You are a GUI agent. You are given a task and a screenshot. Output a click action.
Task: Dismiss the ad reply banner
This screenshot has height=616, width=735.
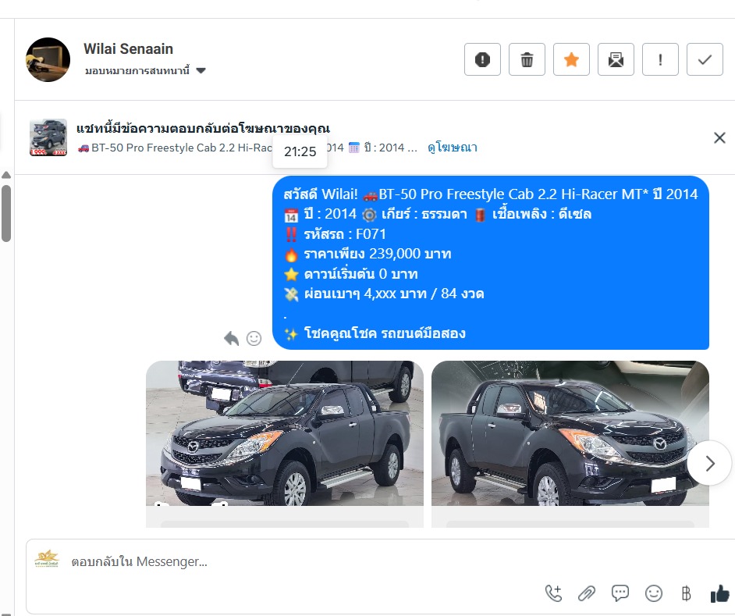[719, 138]
